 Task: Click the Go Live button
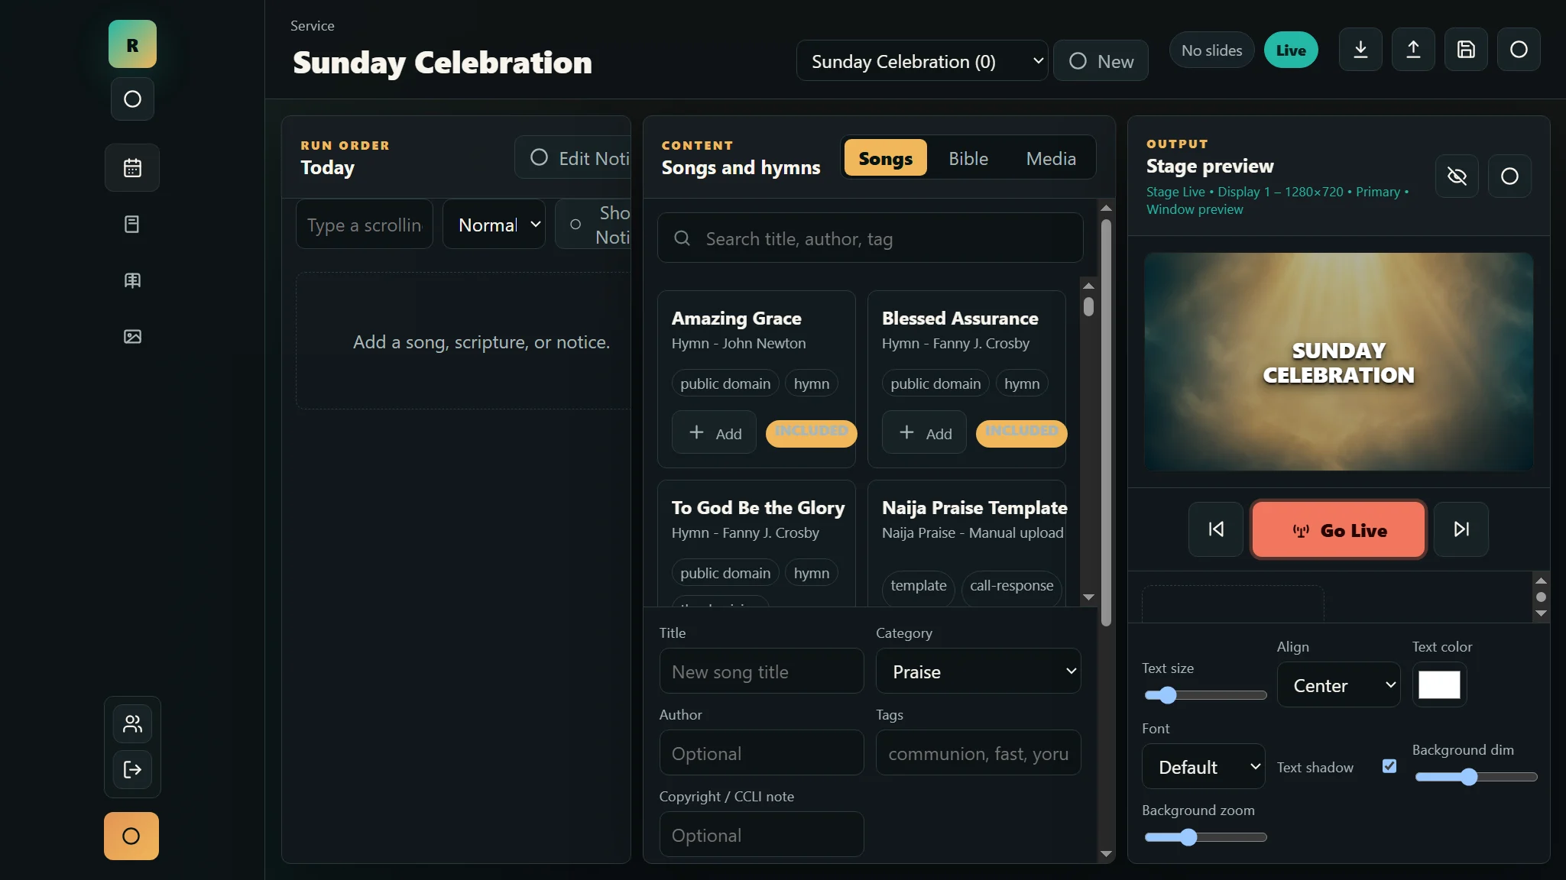coord(1338,529)
